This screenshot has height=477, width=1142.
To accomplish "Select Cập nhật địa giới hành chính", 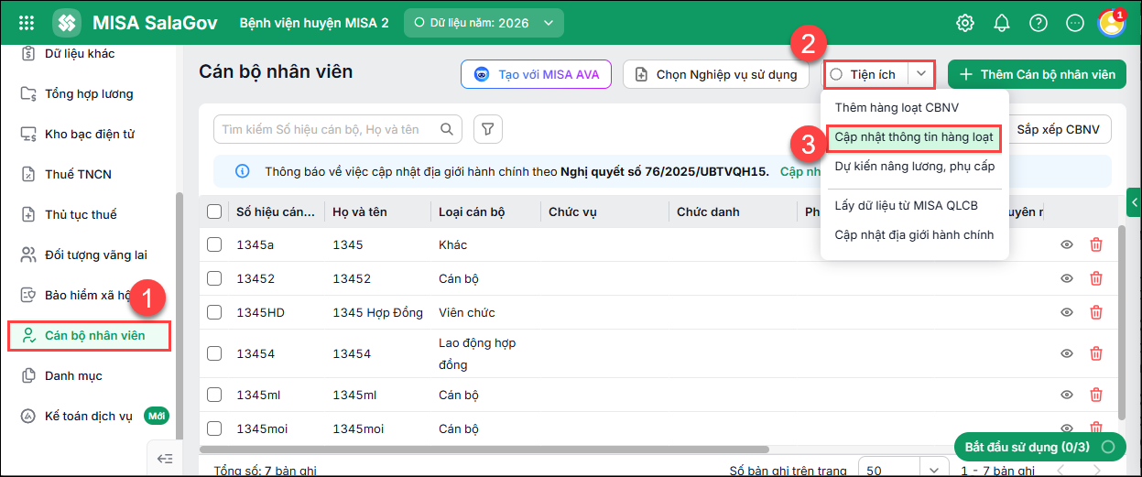I will (914, 234).
